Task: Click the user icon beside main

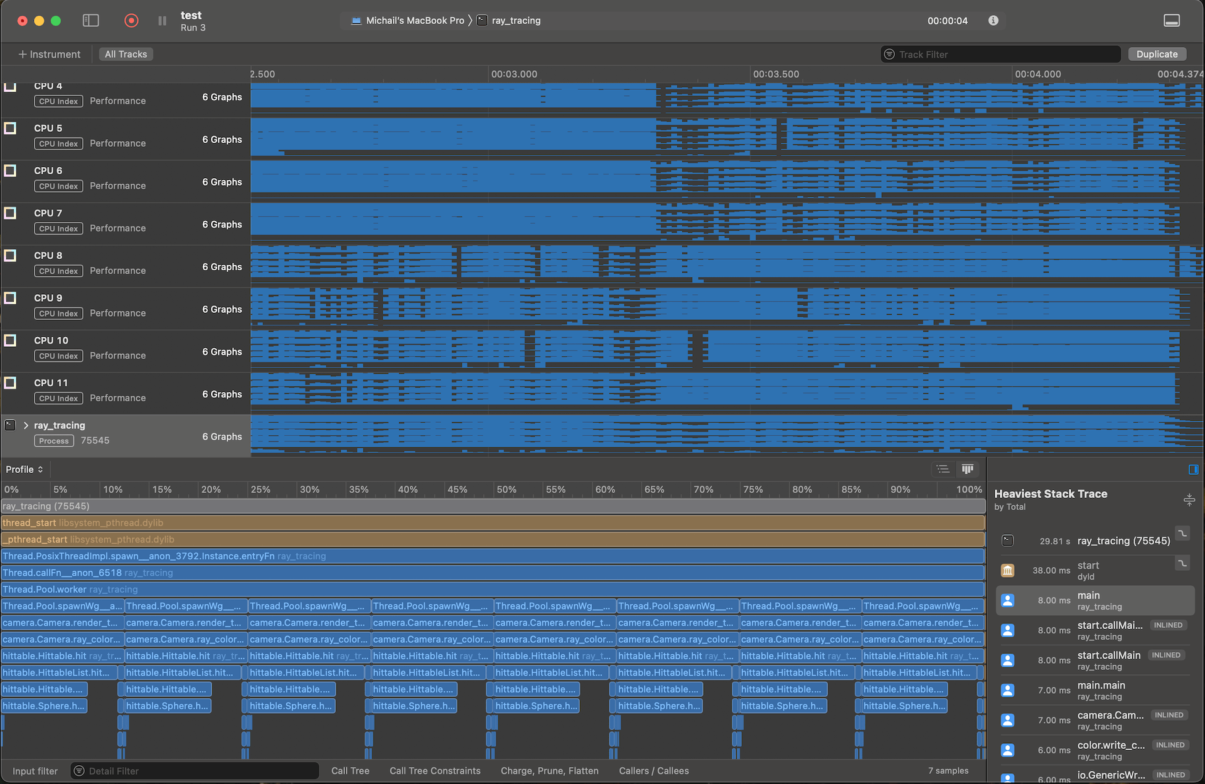Action: 1007,601
